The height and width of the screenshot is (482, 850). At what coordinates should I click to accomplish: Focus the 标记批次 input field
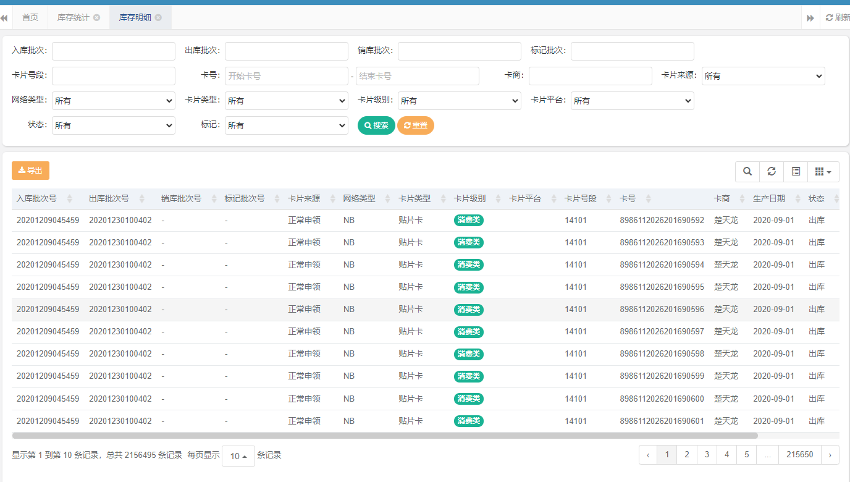tap(633, 51)
